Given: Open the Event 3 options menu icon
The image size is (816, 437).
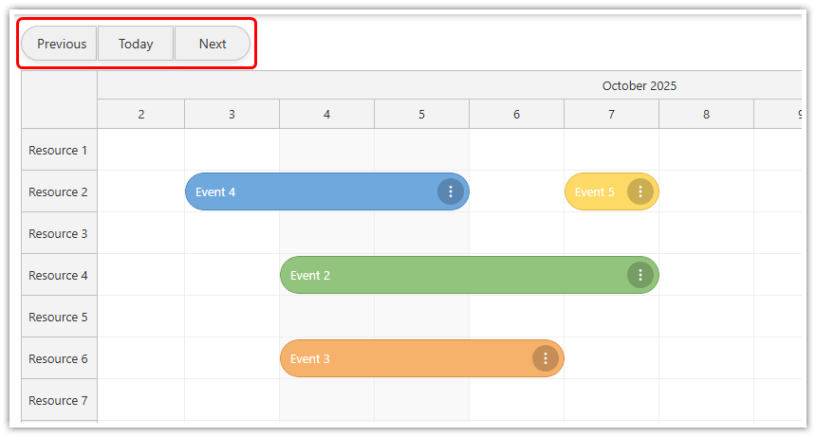Looking at the screenshot, I should [x=546, y=358].
